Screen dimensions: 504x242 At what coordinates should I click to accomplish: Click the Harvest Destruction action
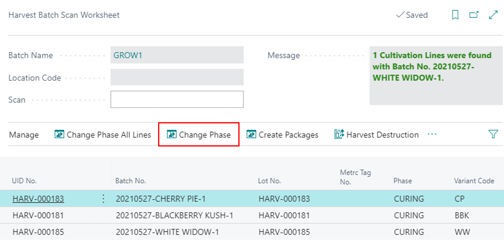click(376, 135)
